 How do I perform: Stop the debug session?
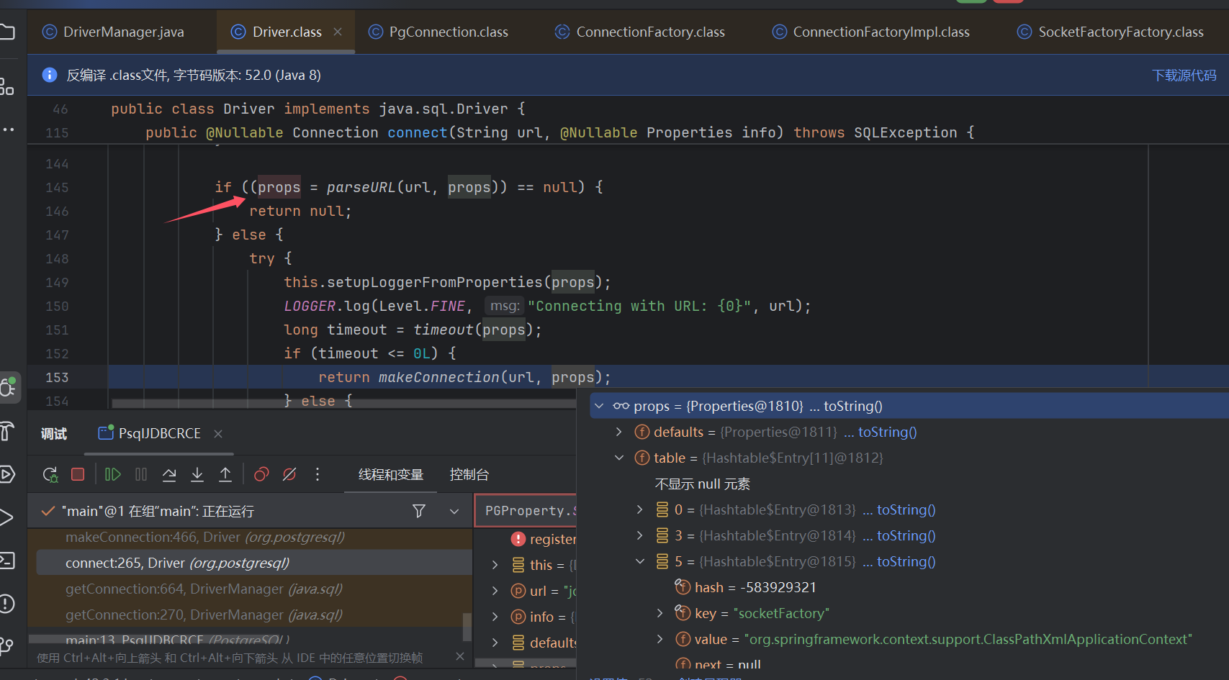tap(78, 474)
